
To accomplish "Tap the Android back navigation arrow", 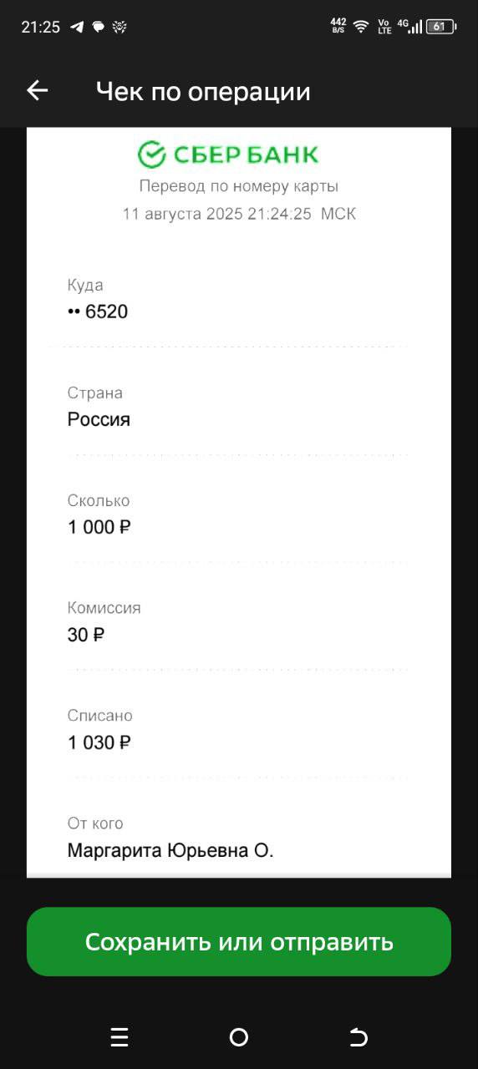I will coord(358,1037).
